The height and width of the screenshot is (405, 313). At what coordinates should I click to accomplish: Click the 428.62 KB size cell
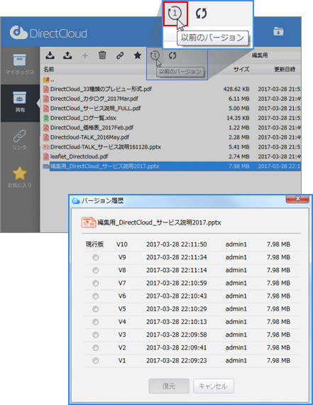point(236,89)
